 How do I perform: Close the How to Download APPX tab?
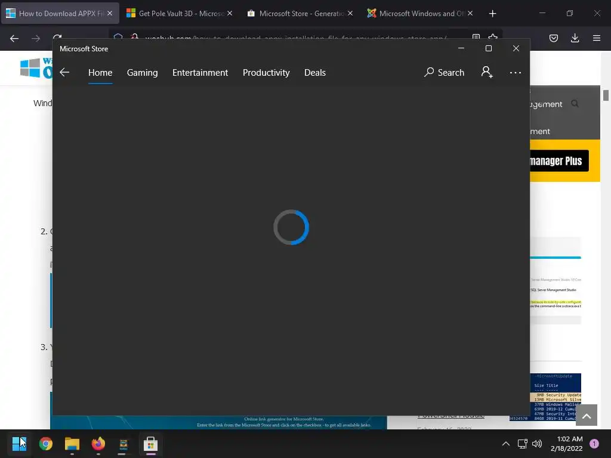[x=110, y=13]
